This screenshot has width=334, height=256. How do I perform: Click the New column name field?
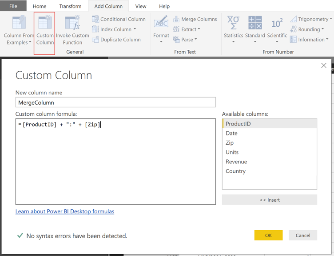pos(115,102)
